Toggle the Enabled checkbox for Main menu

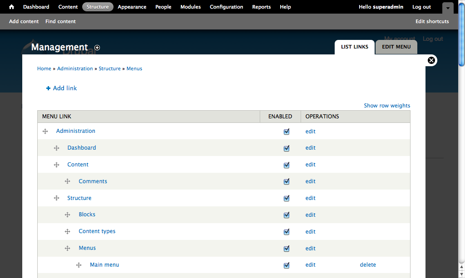287,265
